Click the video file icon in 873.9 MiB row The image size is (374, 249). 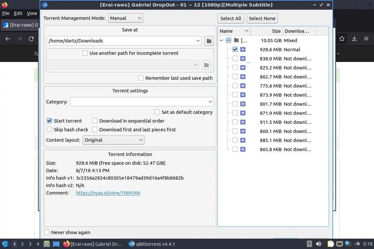point(243,95)
